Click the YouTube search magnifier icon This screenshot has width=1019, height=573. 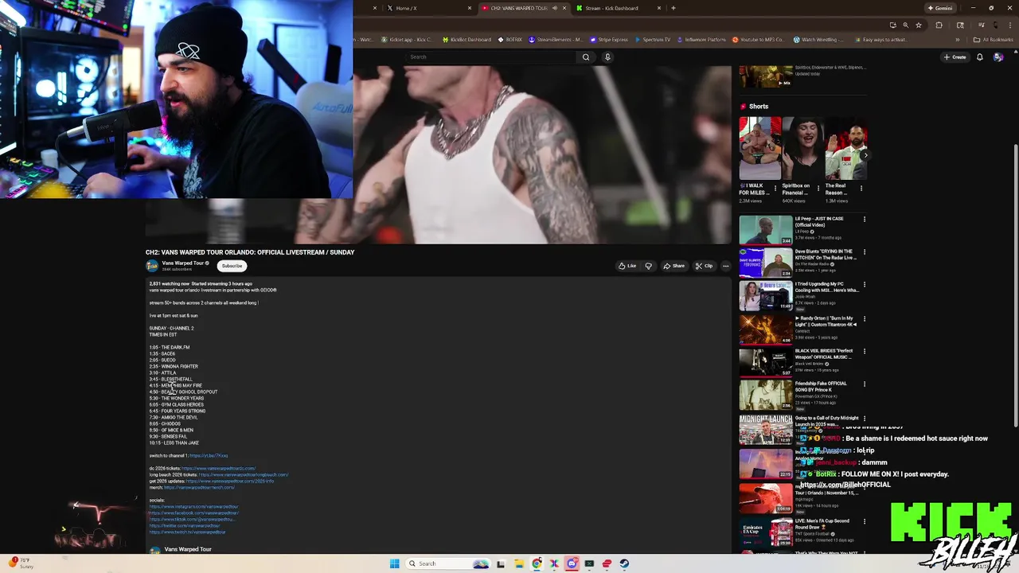(x=586, y=57)
